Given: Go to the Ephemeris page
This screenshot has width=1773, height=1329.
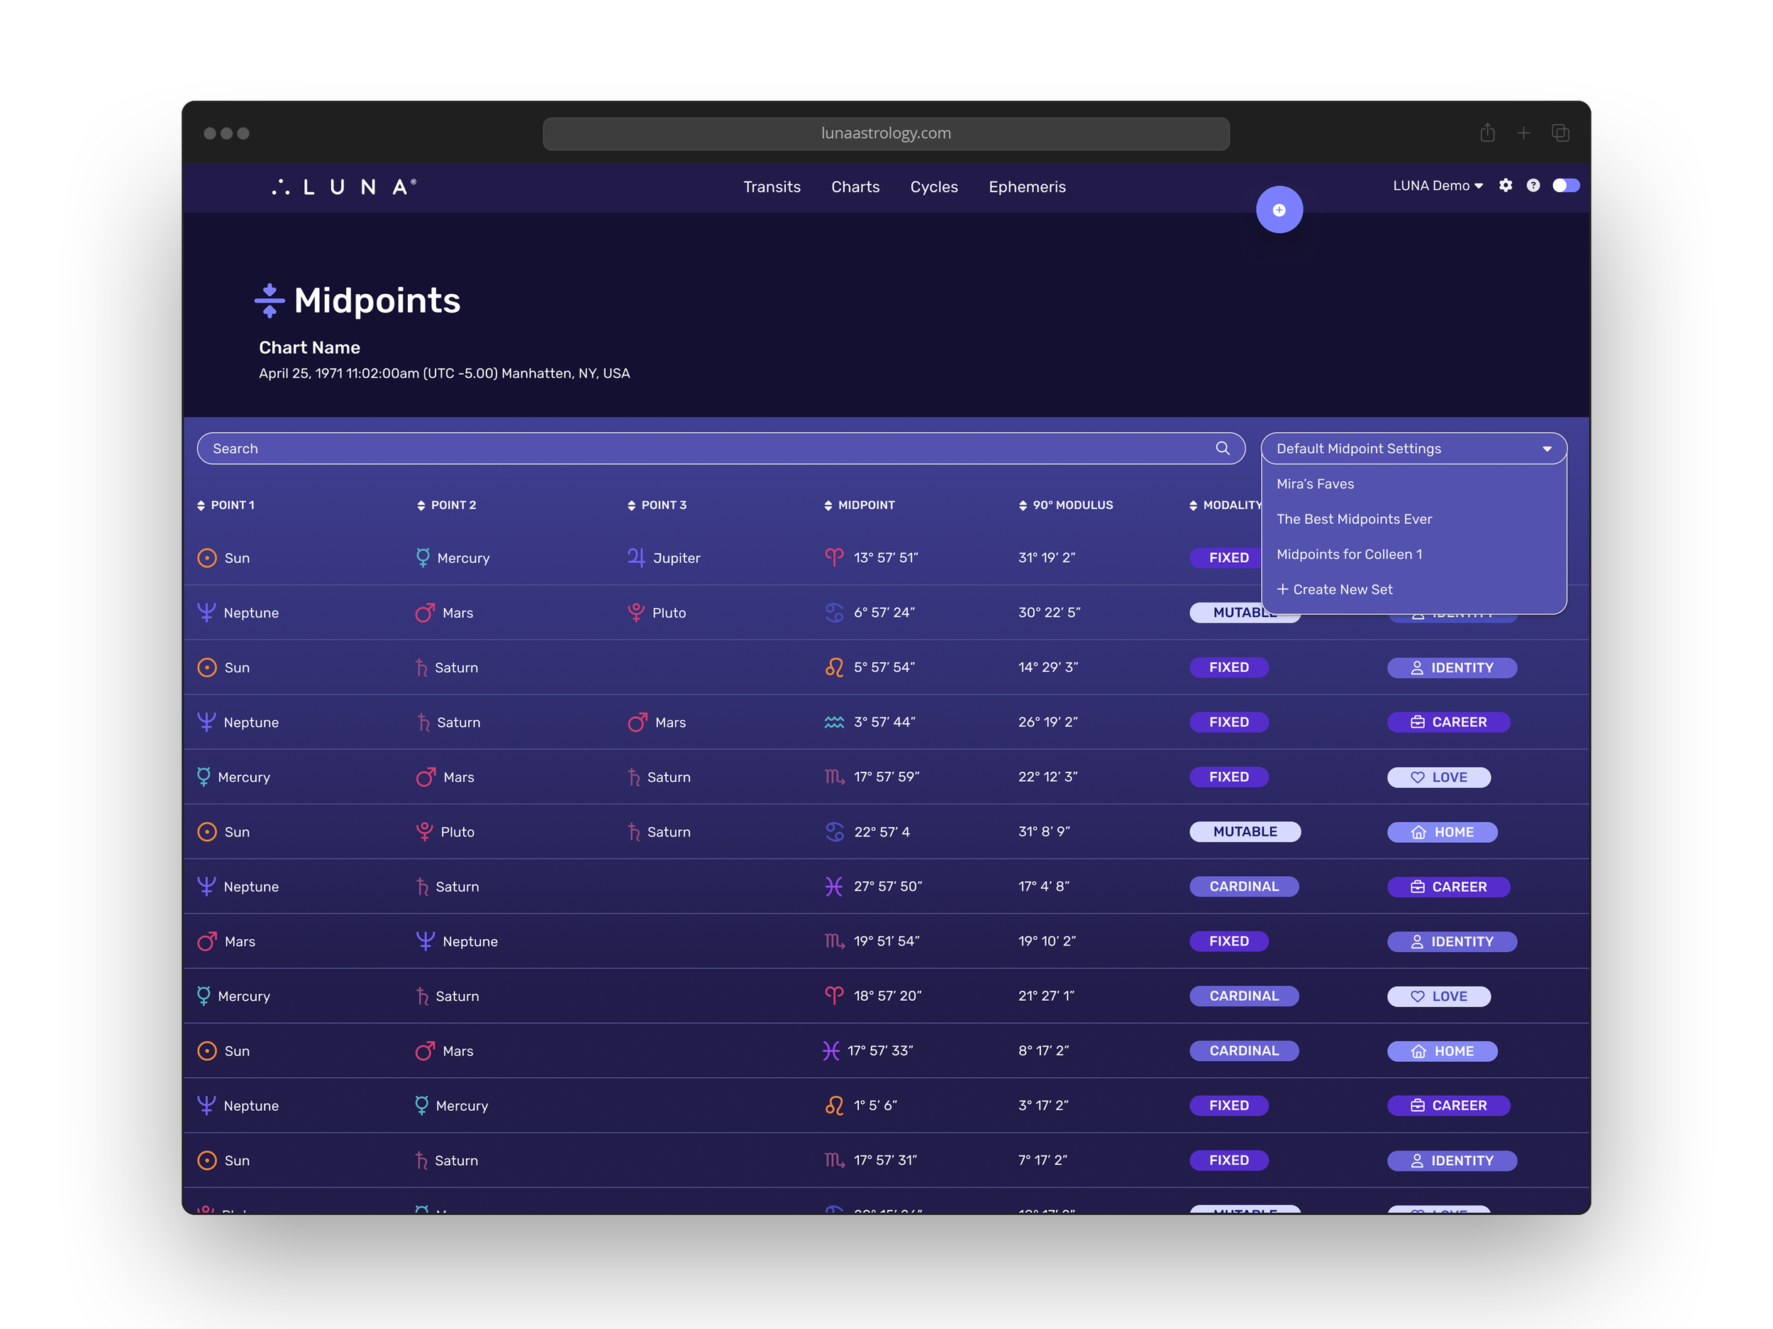Looking at the screenshot, I should click(x=1027, y=186).
